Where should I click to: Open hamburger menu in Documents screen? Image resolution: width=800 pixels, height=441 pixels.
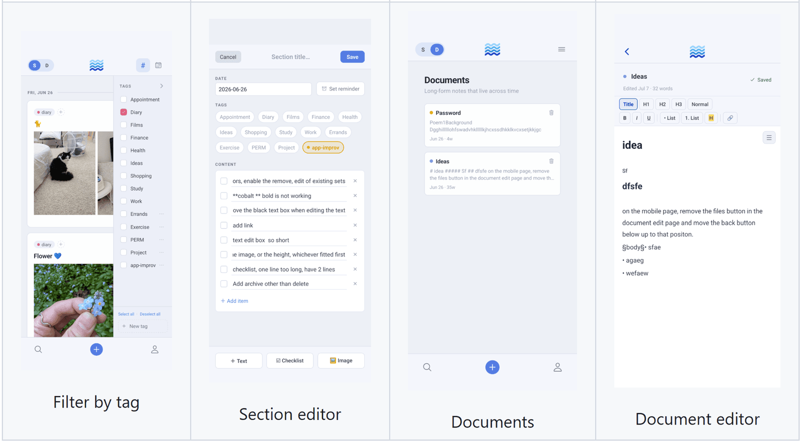[561, 49]
